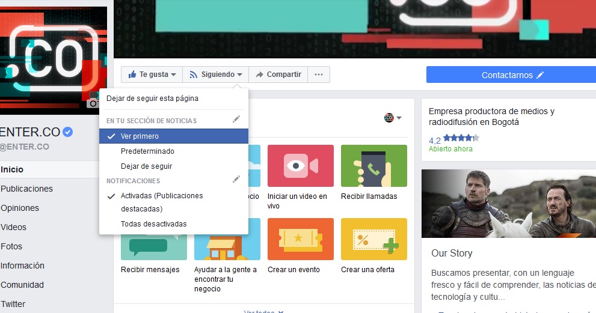
Task: Click the 4,2 rating number
Action: point(434,140)
